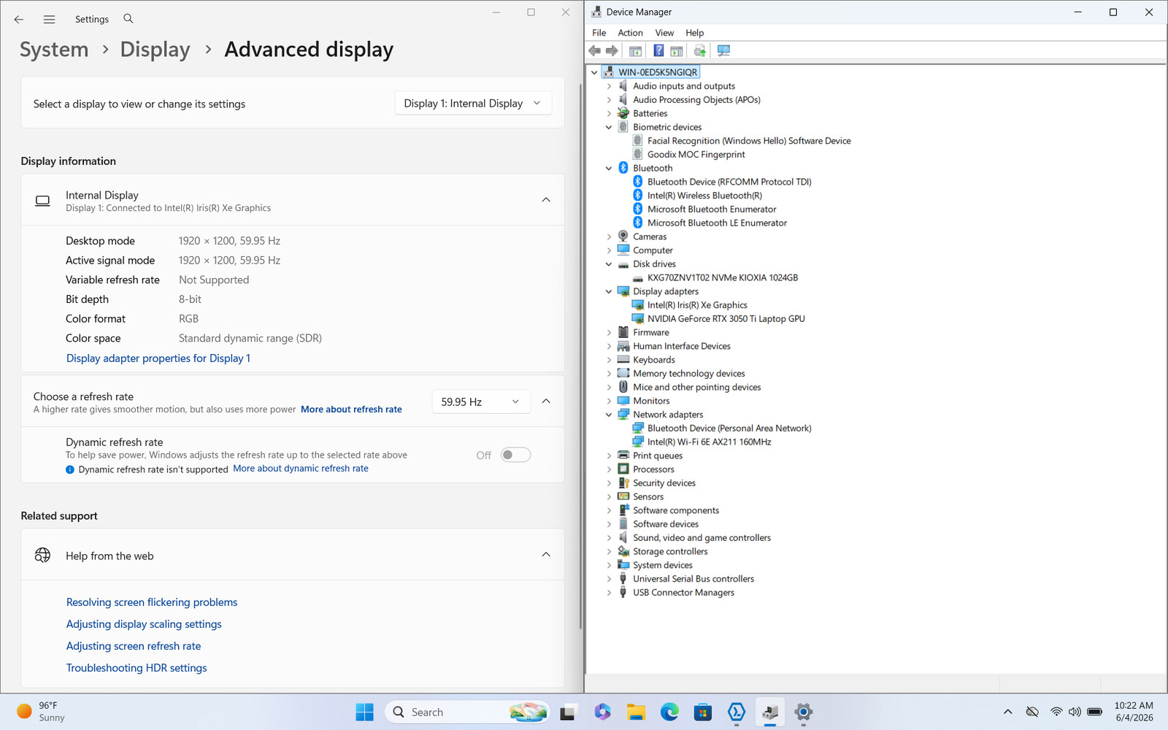This screenshot has width=1168, height=730.
Task: Select Microsoft Bluetooth LE Enumerator
Action: pyautogui.click(x=717, y=223)
